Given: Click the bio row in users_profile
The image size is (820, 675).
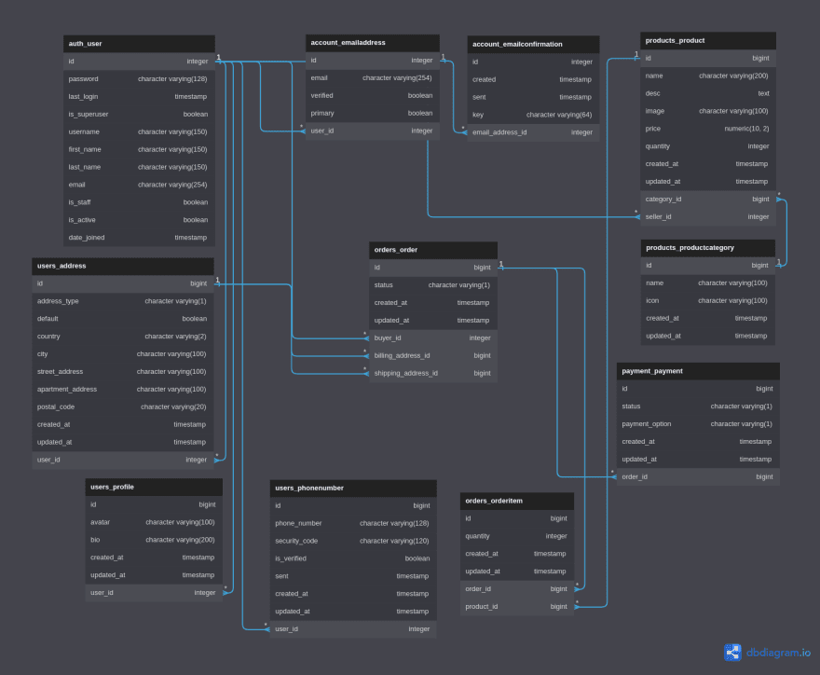Looking at the screenshot, I should [x=154, y=541].
